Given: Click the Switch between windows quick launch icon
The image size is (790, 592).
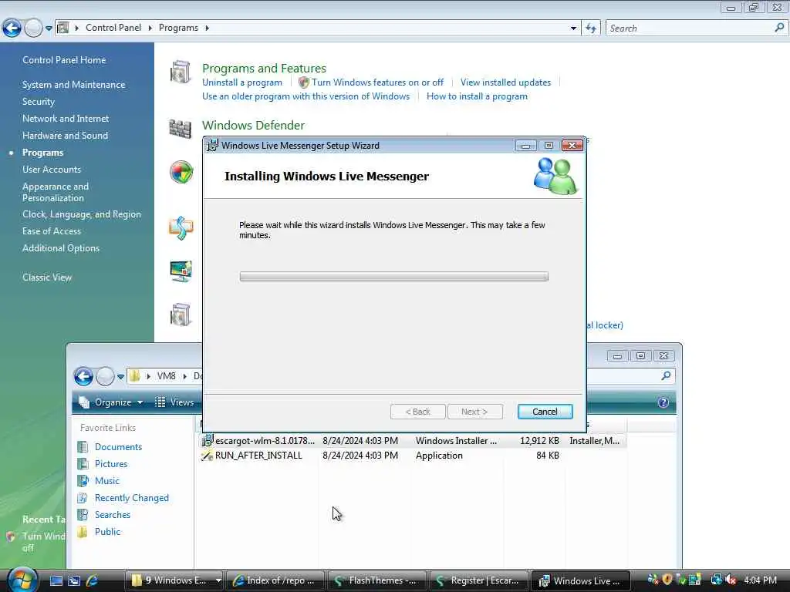Looking at the screenshot, I should 74,580.
